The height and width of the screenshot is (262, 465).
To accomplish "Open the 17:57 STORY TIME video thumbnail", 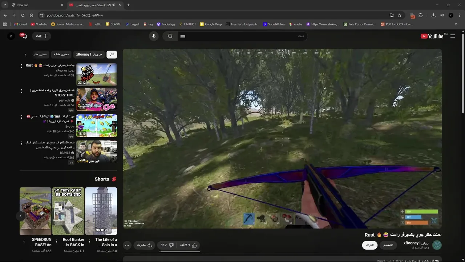I will coord(97,99).
